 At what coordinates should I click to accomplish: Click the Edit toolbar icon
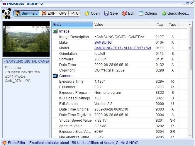click(125, 13)
